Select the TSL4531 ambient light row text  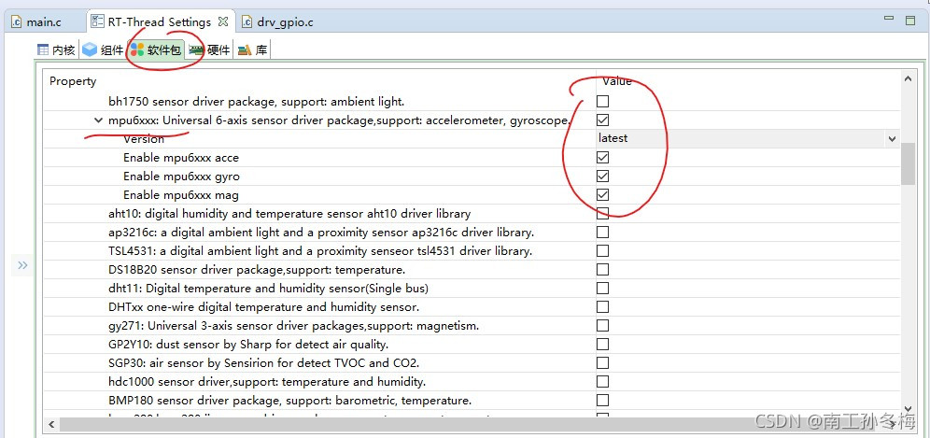pos(320,251)
